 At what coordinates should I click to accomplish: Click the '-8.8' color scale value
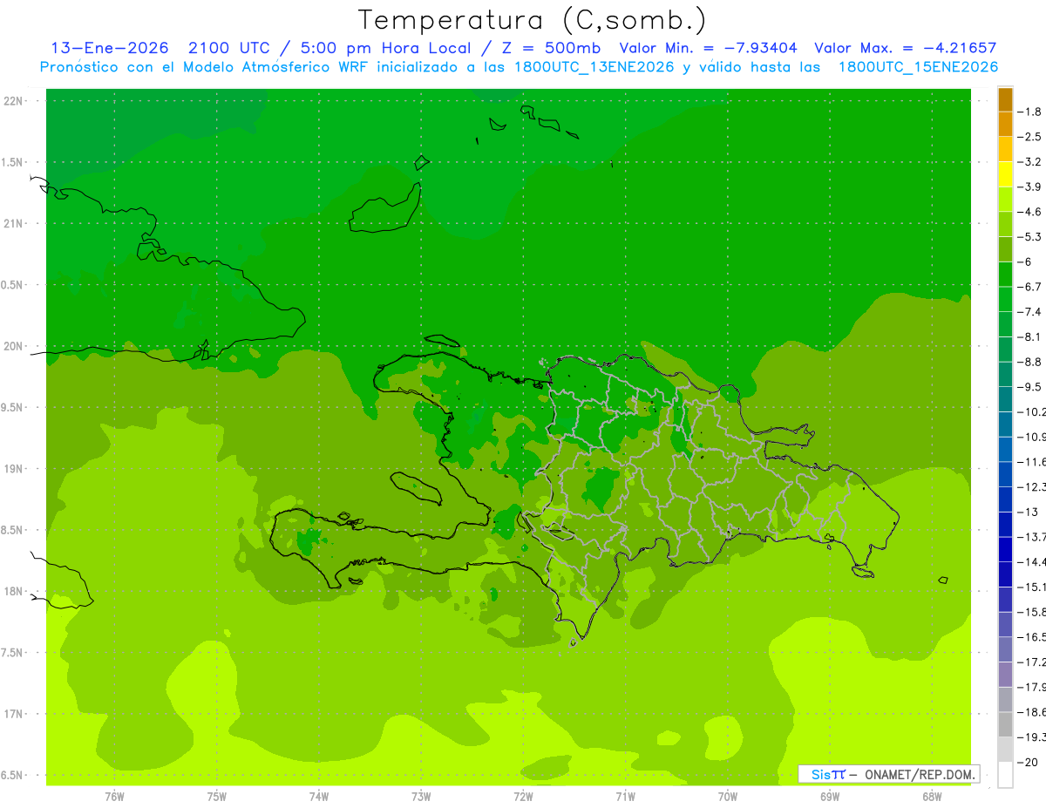click(x=1031, y=362)
